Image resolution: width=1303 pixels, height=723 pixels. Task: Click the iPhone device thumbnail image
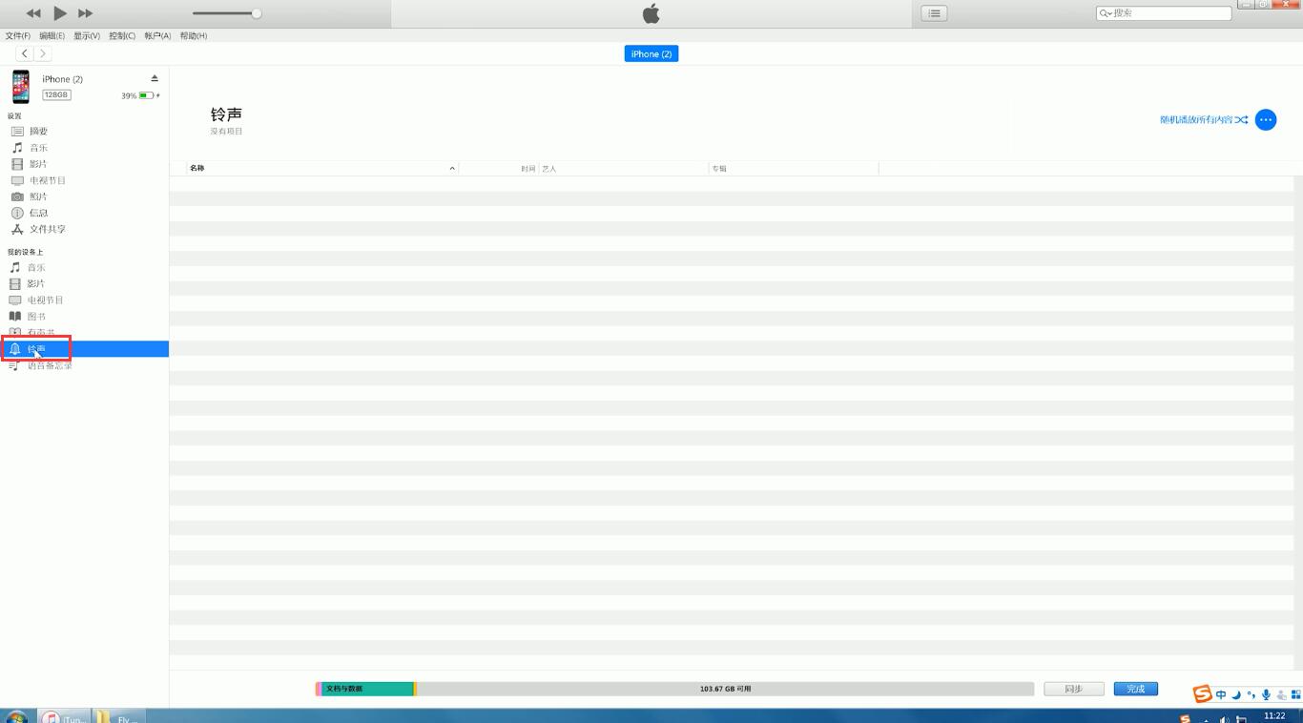pyautogui.click(x=21, y=87)
